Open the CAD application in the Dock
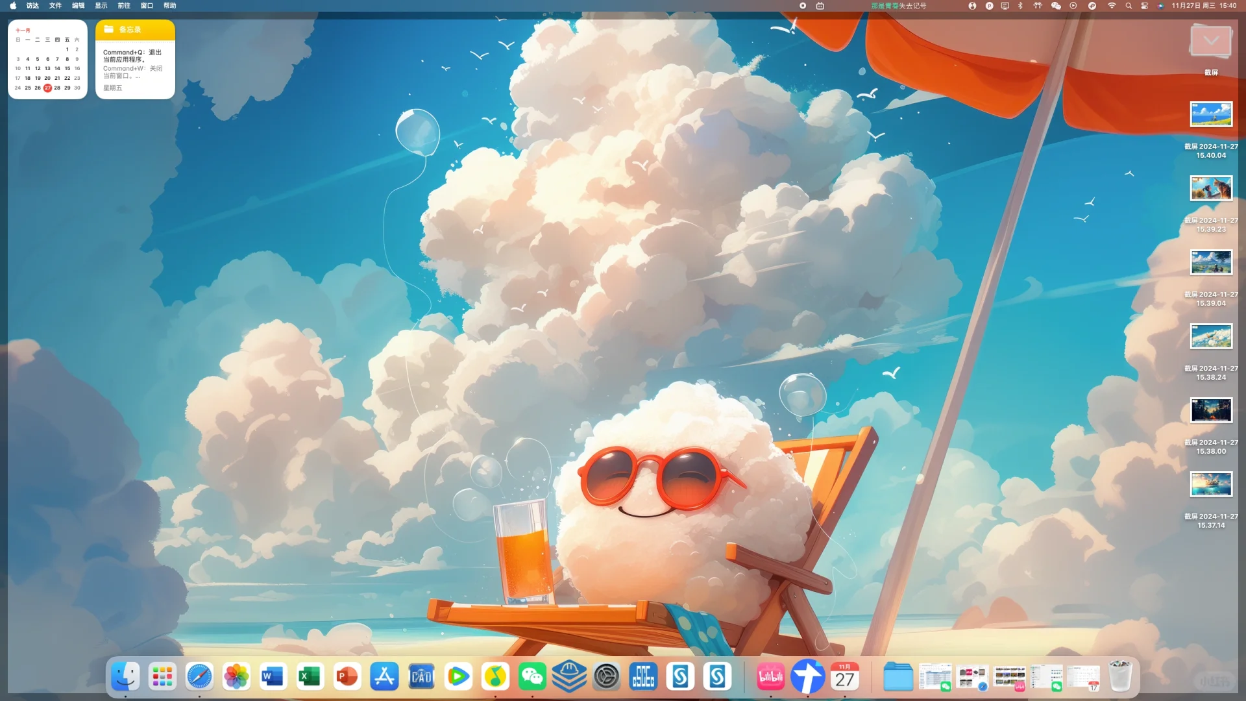 pyautogui.click(x=421, y=677)
